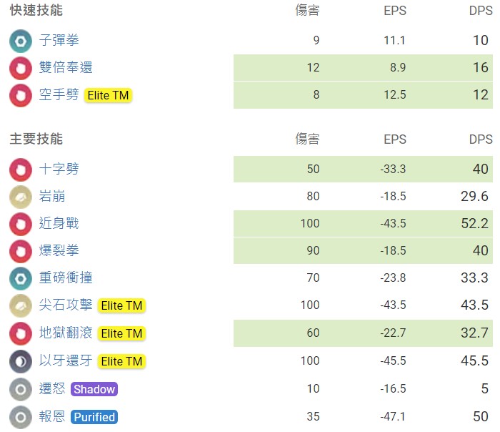The width and height of the screenshot is (500, 432).
Task: Sort fast moves by the DPS column header
Action: click(480, 11)
